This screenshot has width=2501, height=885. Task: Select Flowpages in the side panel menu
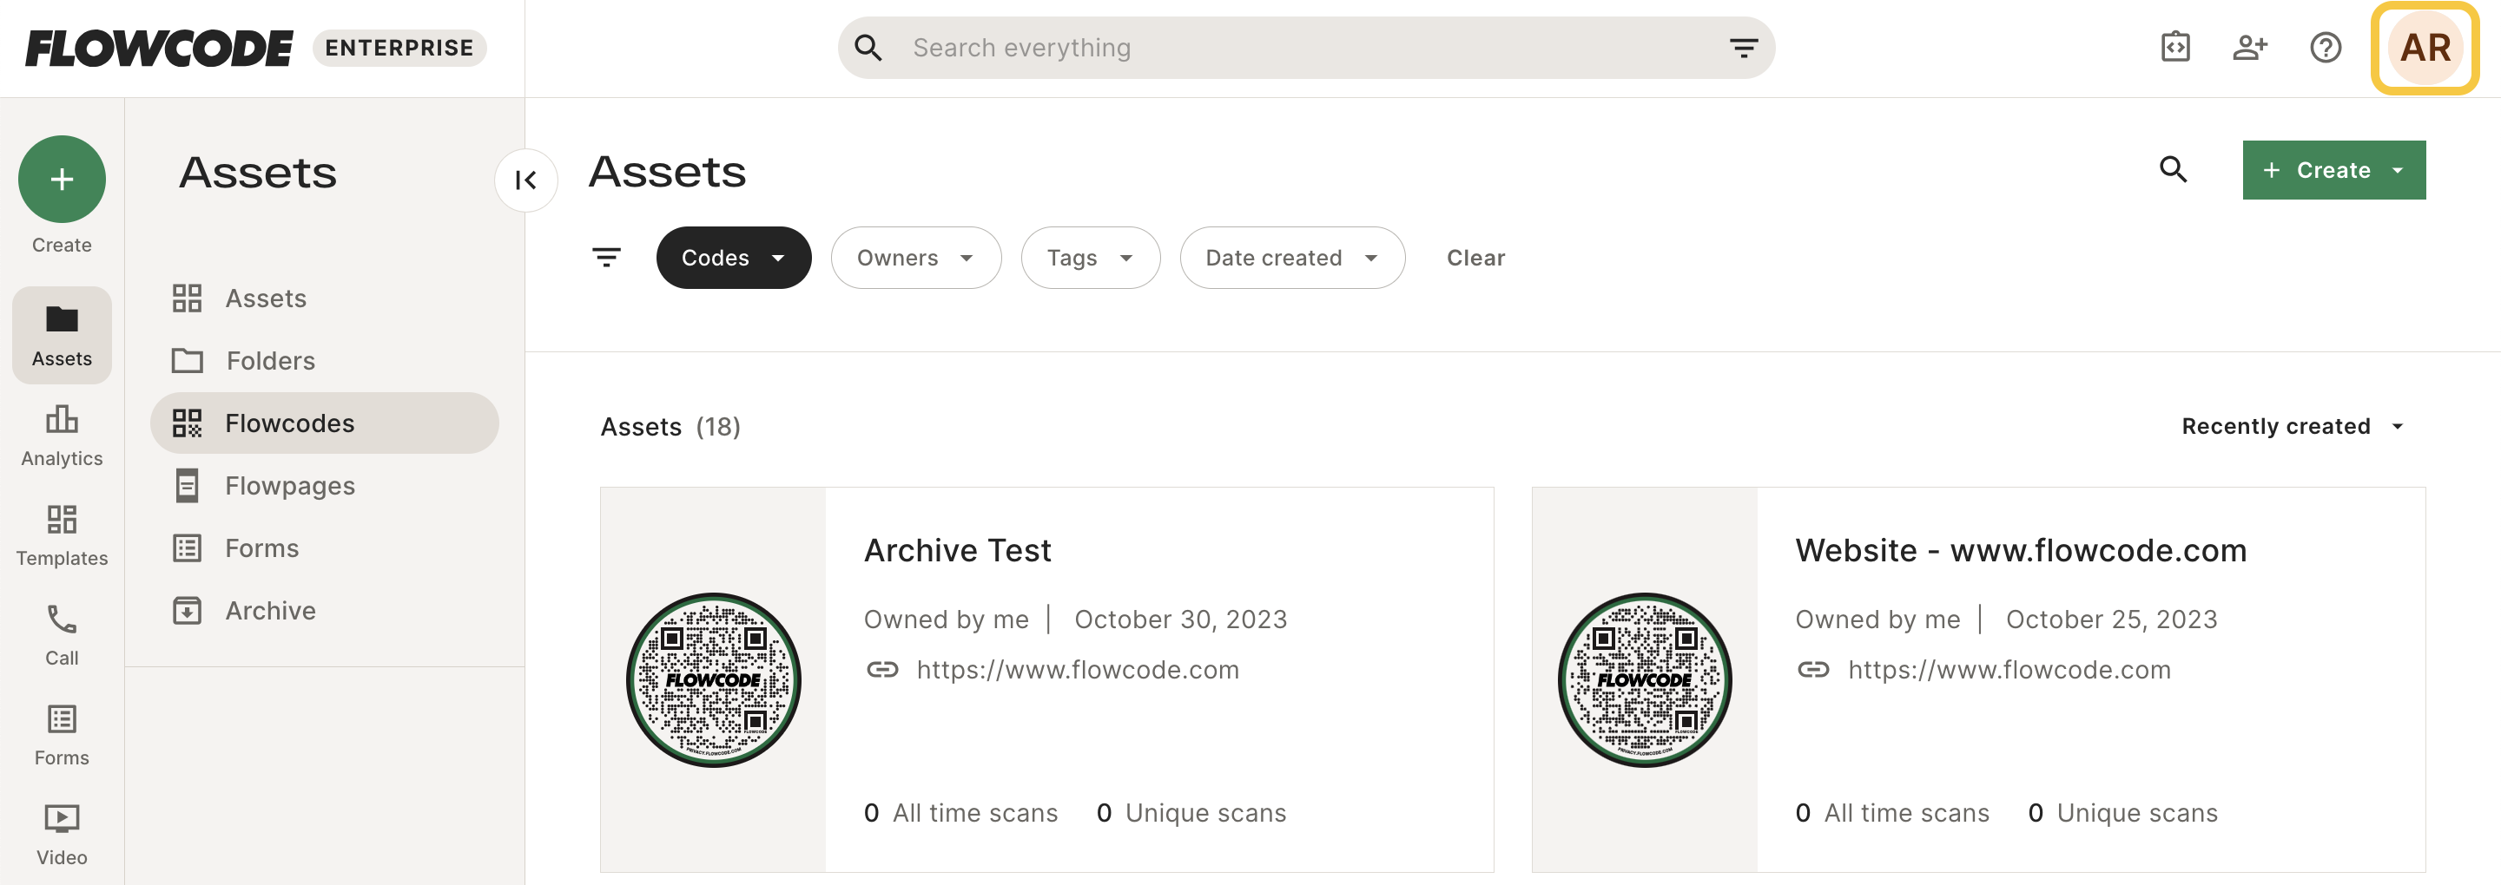[x=324, y=485]
